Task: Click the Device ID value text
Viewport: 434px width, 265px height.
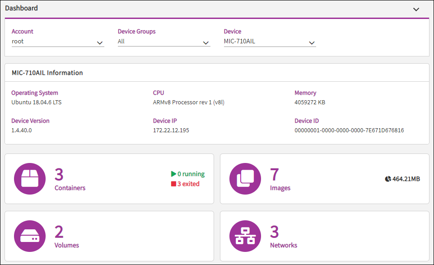Action: (x=349, y=130)
